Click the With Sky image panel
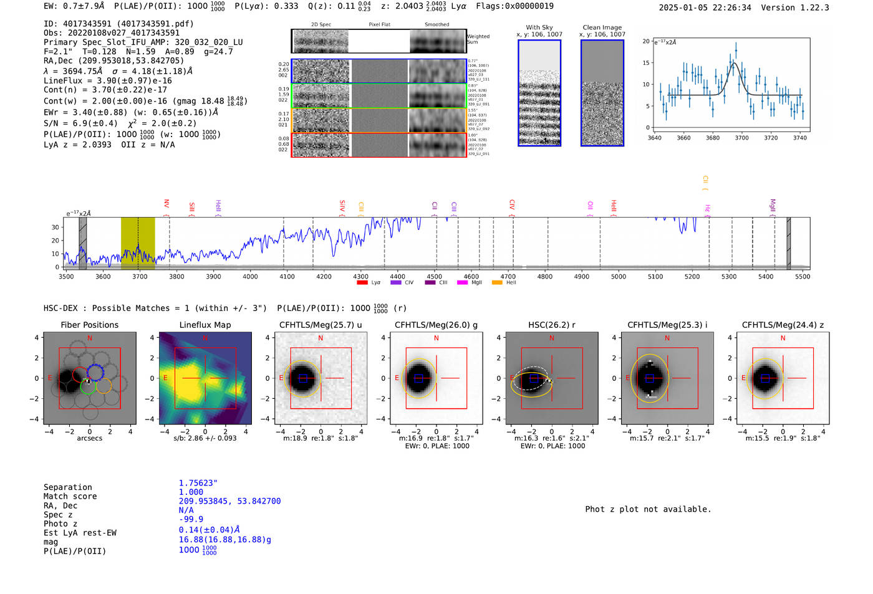Screen dimensions: 873x594 [x=539, y=93]
